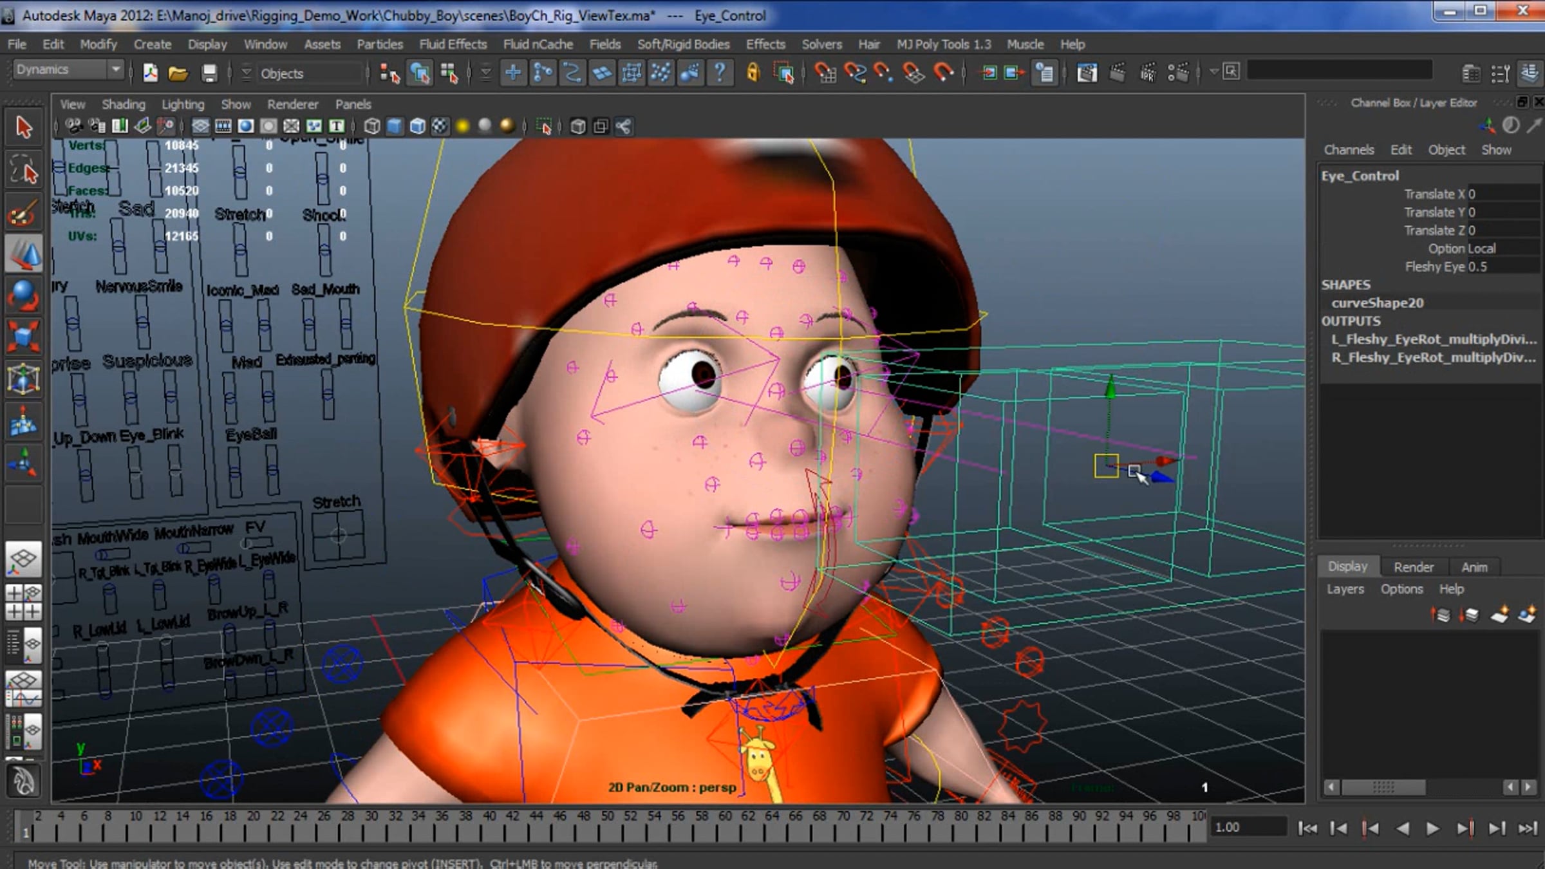Create a new empty layer icon
The image size is (1545, 869).
click(1499, 615)
